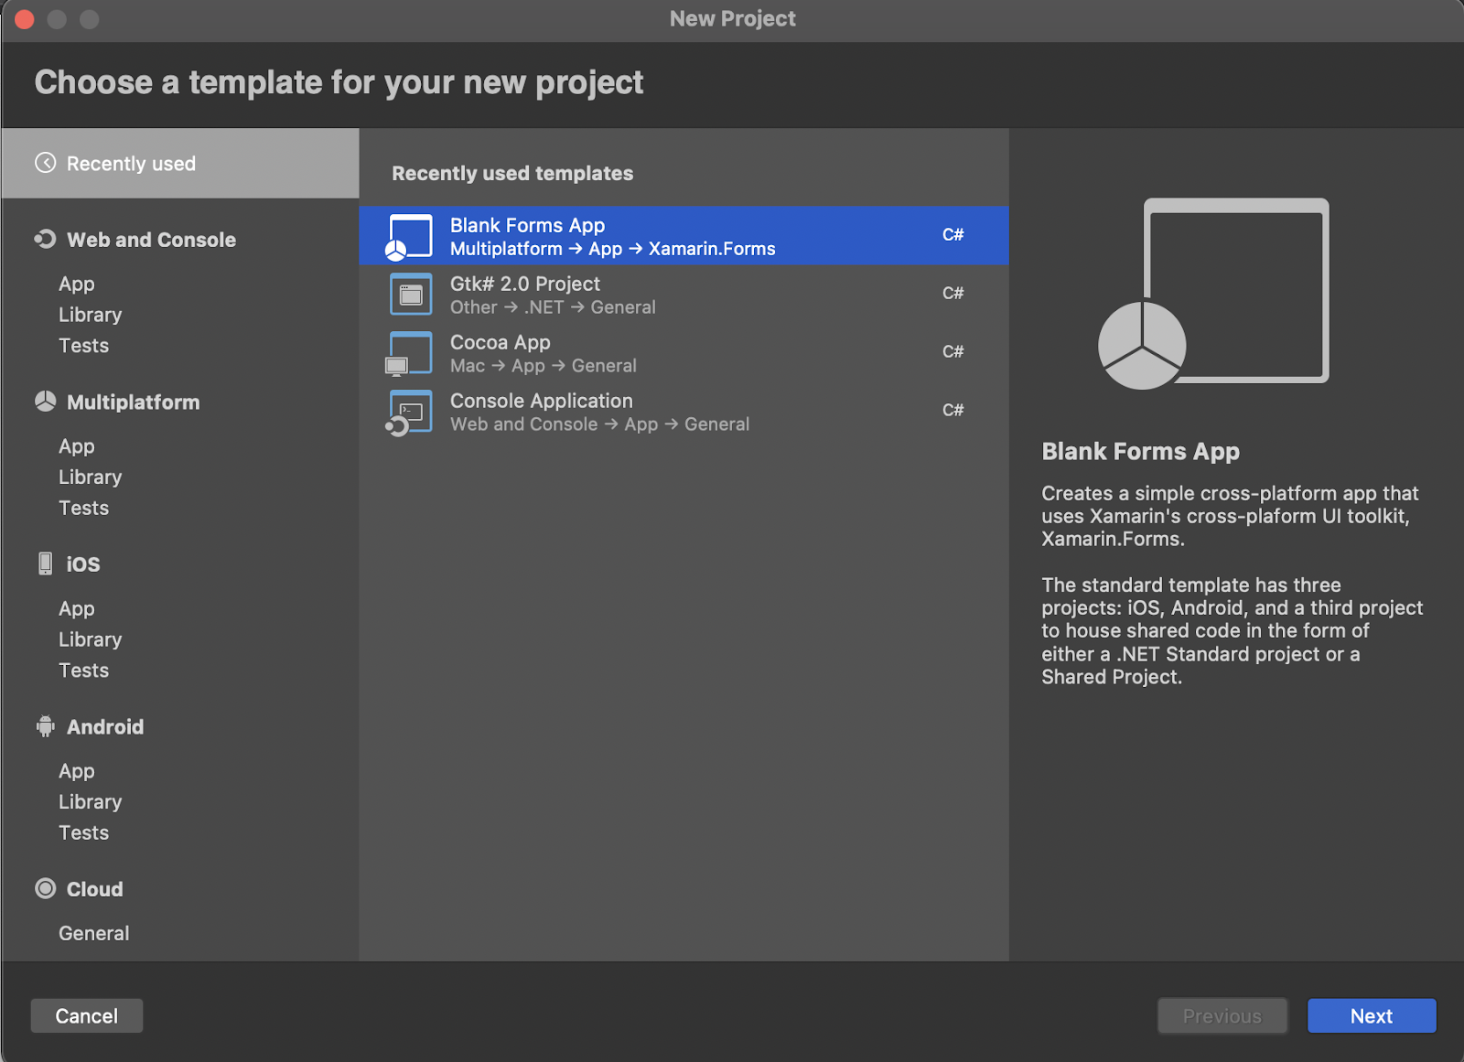
Task: Click the large Blank Forms App preview image
Action: point(1214,294)
